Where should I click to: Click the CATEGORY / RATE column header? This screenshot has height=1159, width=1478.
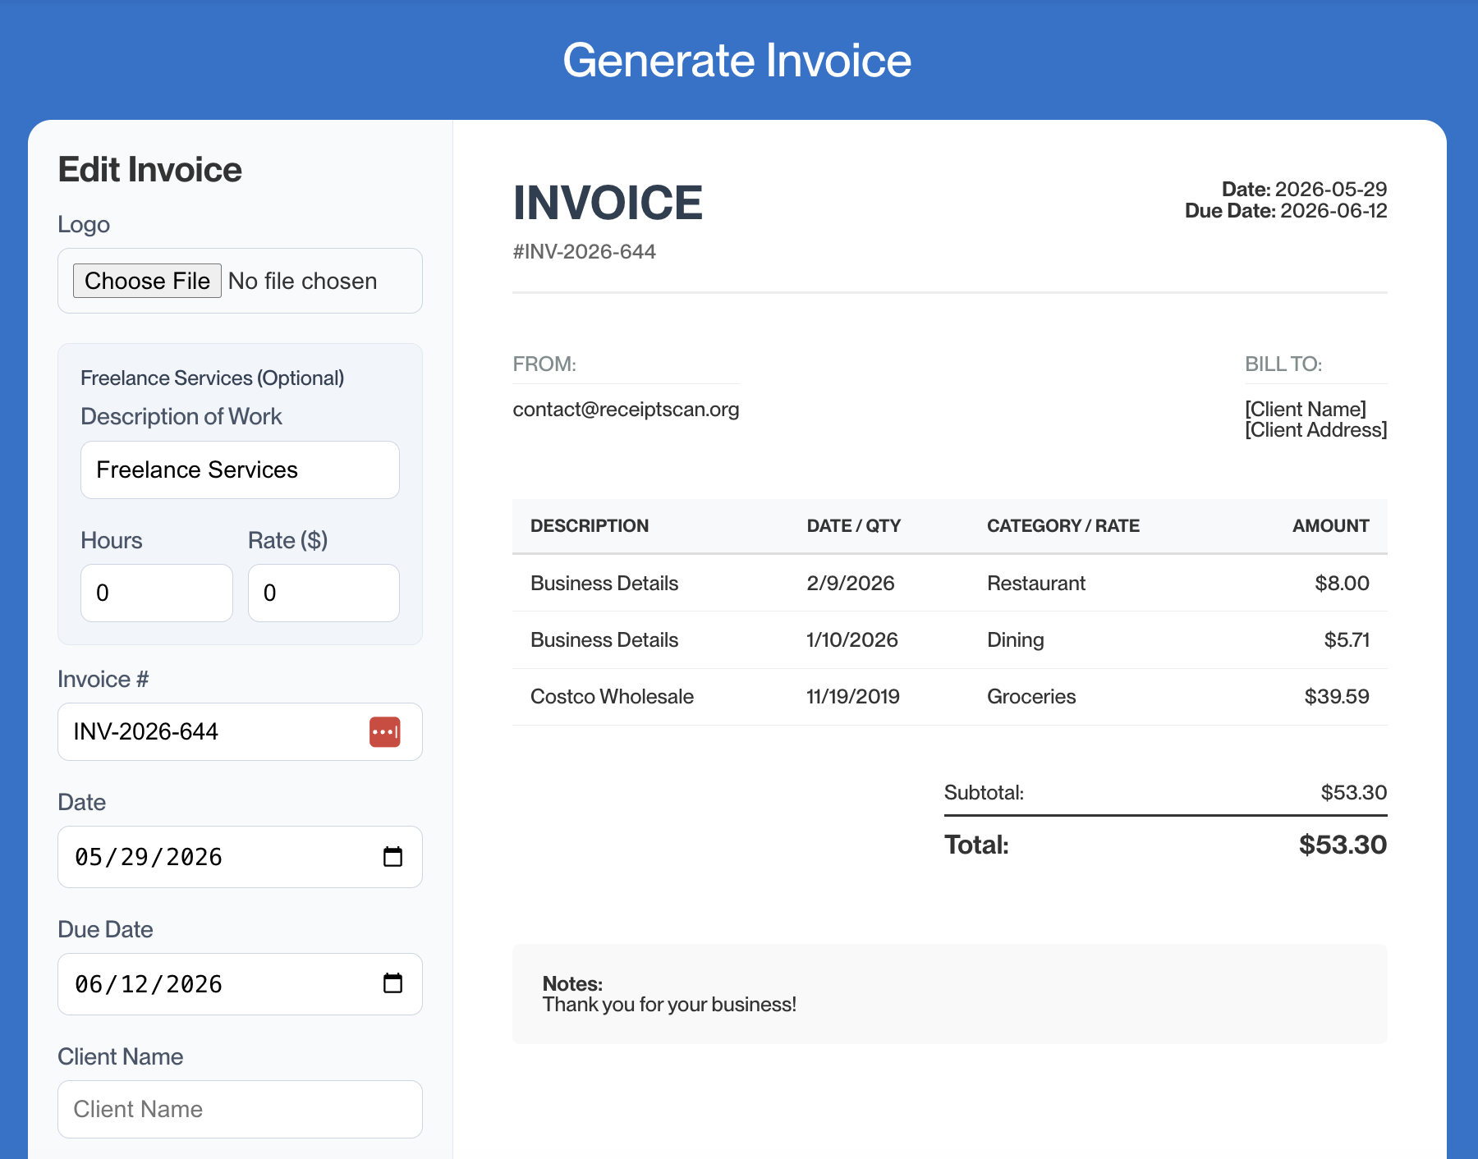1063,525
